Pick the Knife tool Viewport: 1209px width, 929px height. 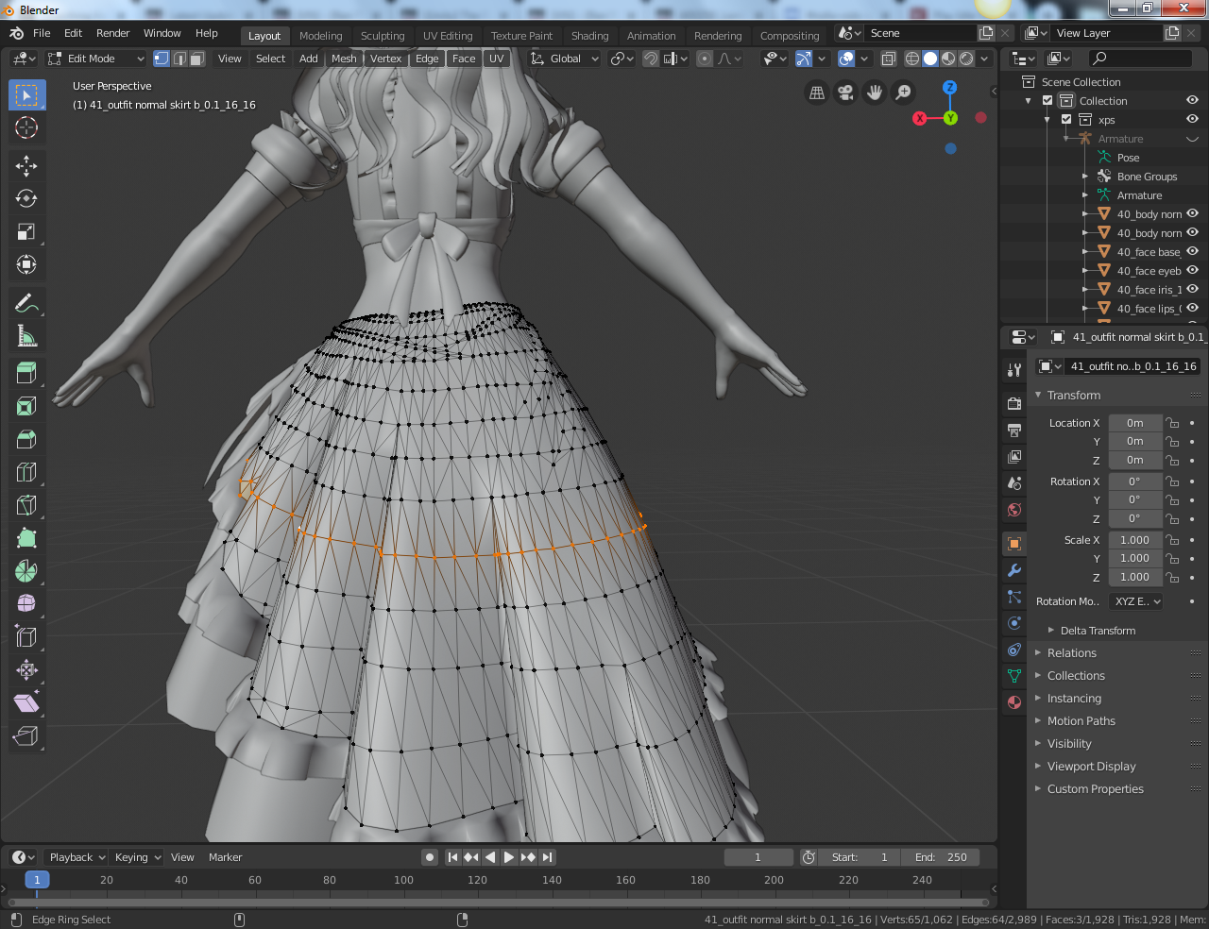click(x=26, y=505)
